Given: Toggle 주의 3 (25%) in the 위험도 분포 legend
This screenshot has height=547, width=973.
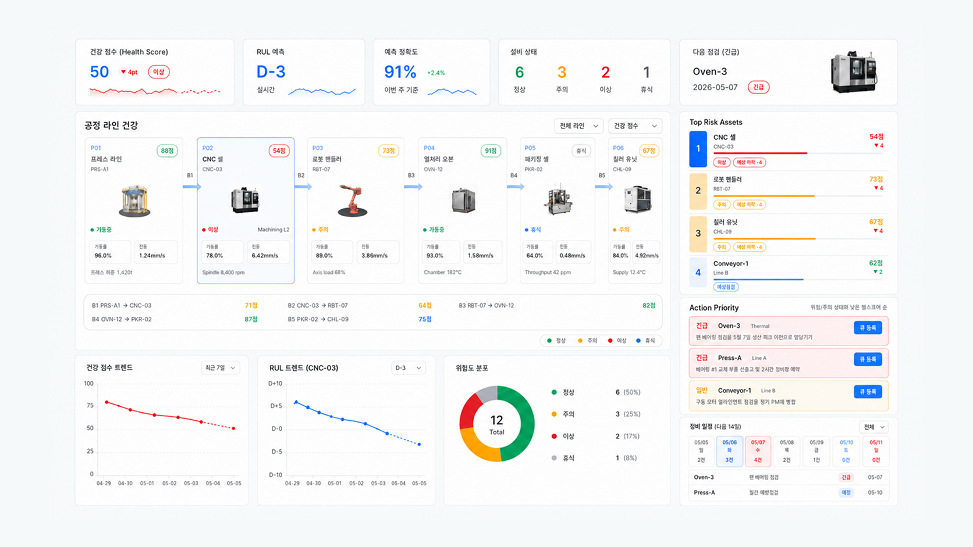Looking at the screenshot, I should coord(596,414).
